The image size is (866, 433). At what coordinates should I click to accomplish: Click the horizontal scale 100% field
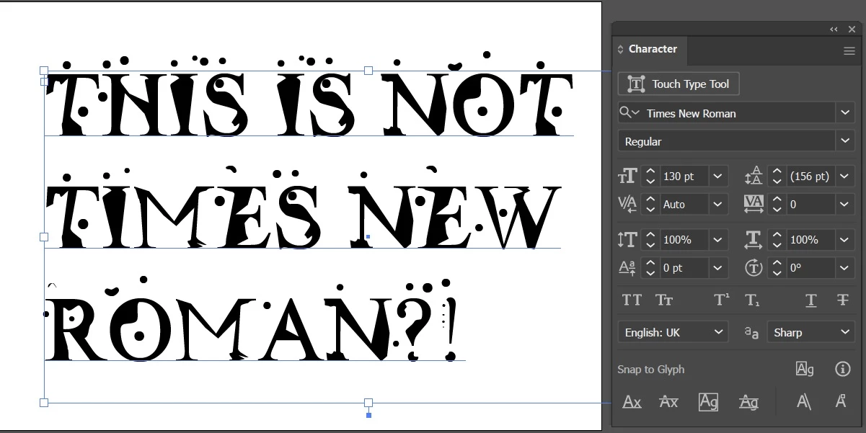[x=810, y=239]
